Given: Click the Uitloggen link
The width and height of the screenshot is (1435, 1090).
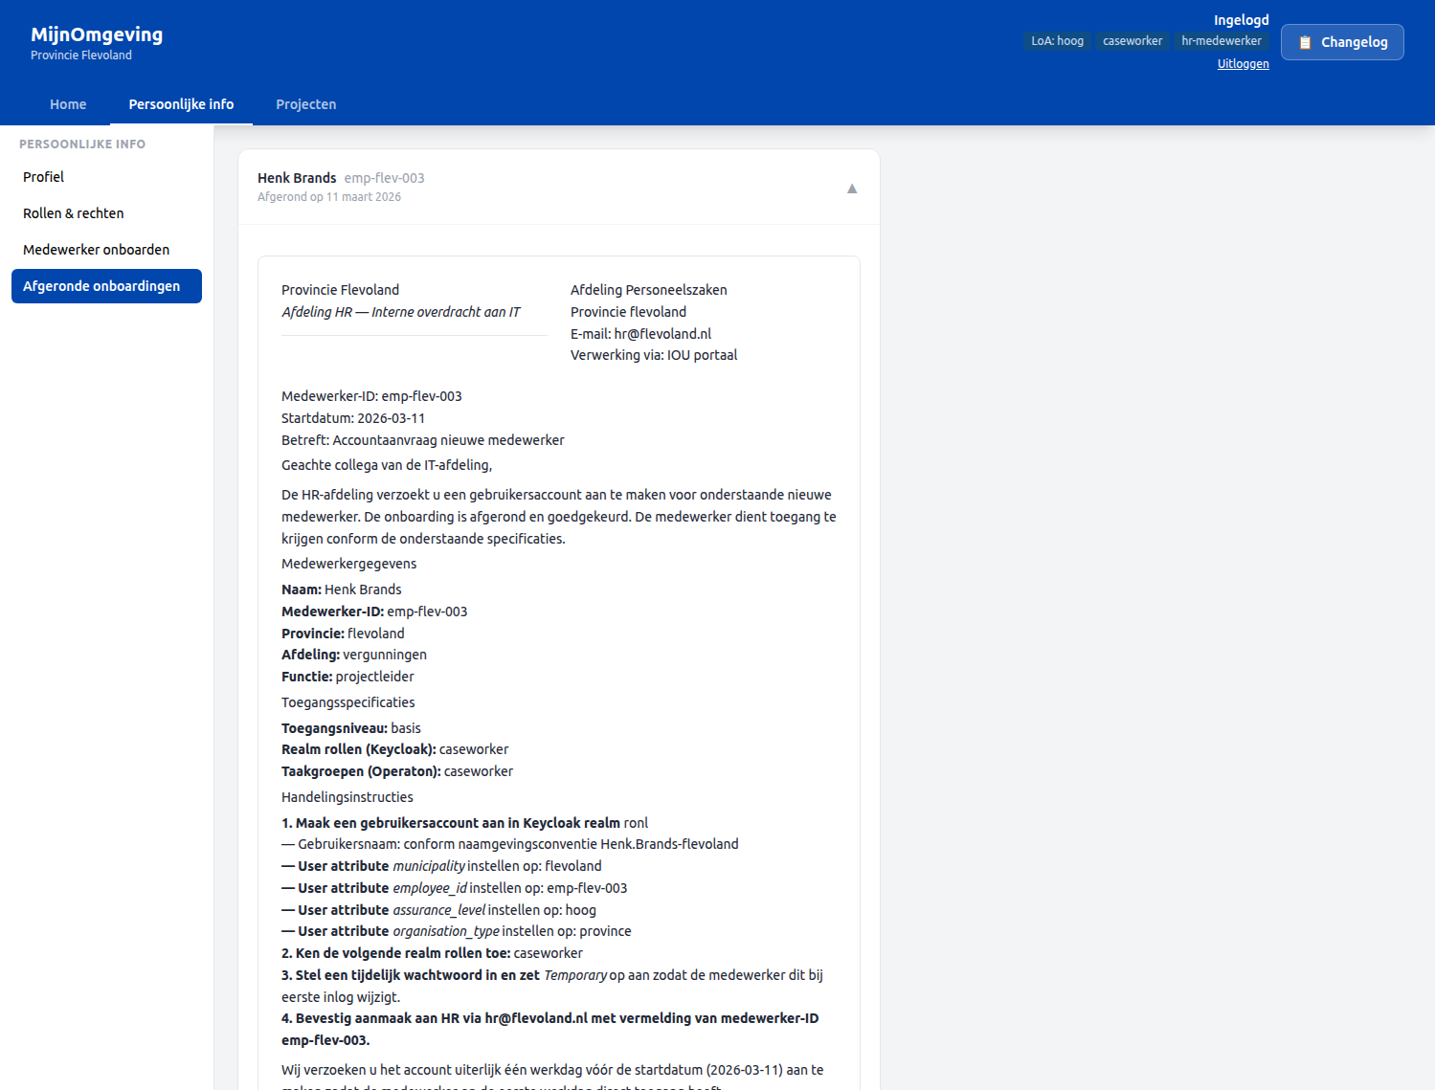Looking at the screenshot, I should point(1243,63).
